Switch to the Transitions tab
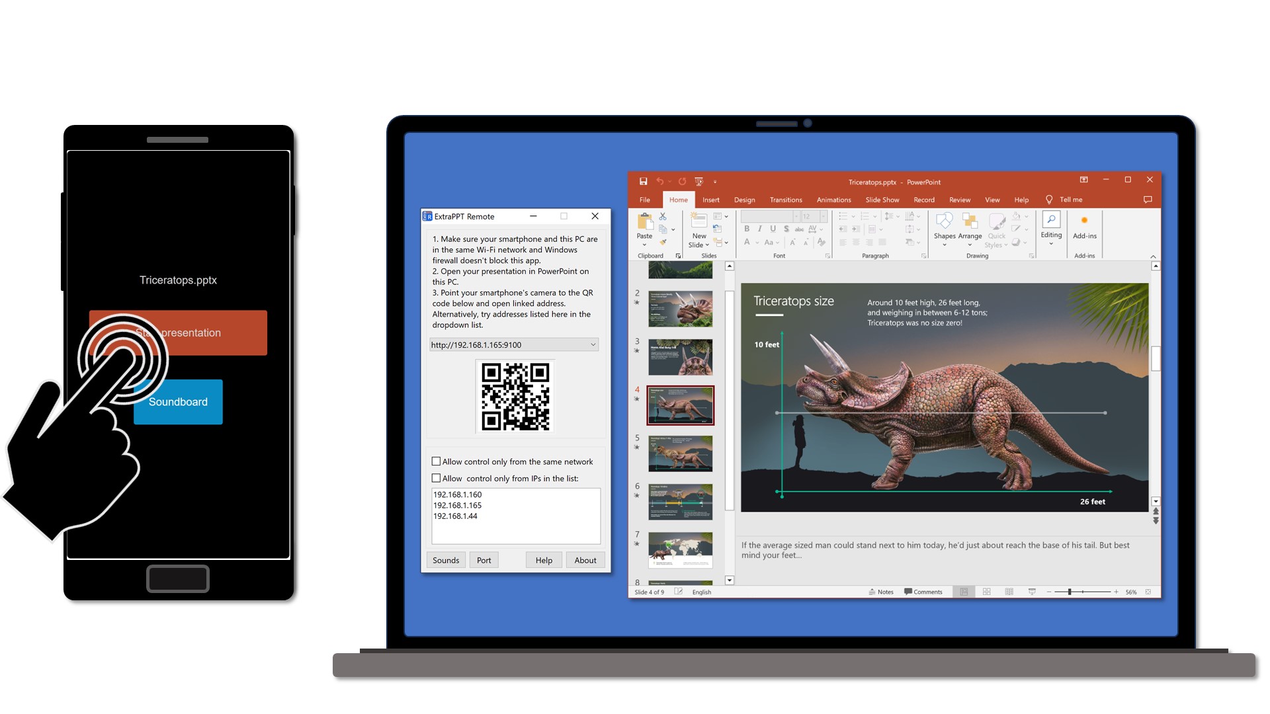The image size is (1270, 714). coord(786,200)
